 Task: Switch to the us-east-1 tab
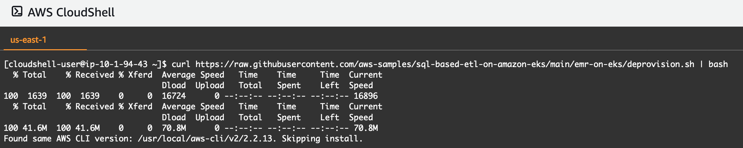coord(29,40)
